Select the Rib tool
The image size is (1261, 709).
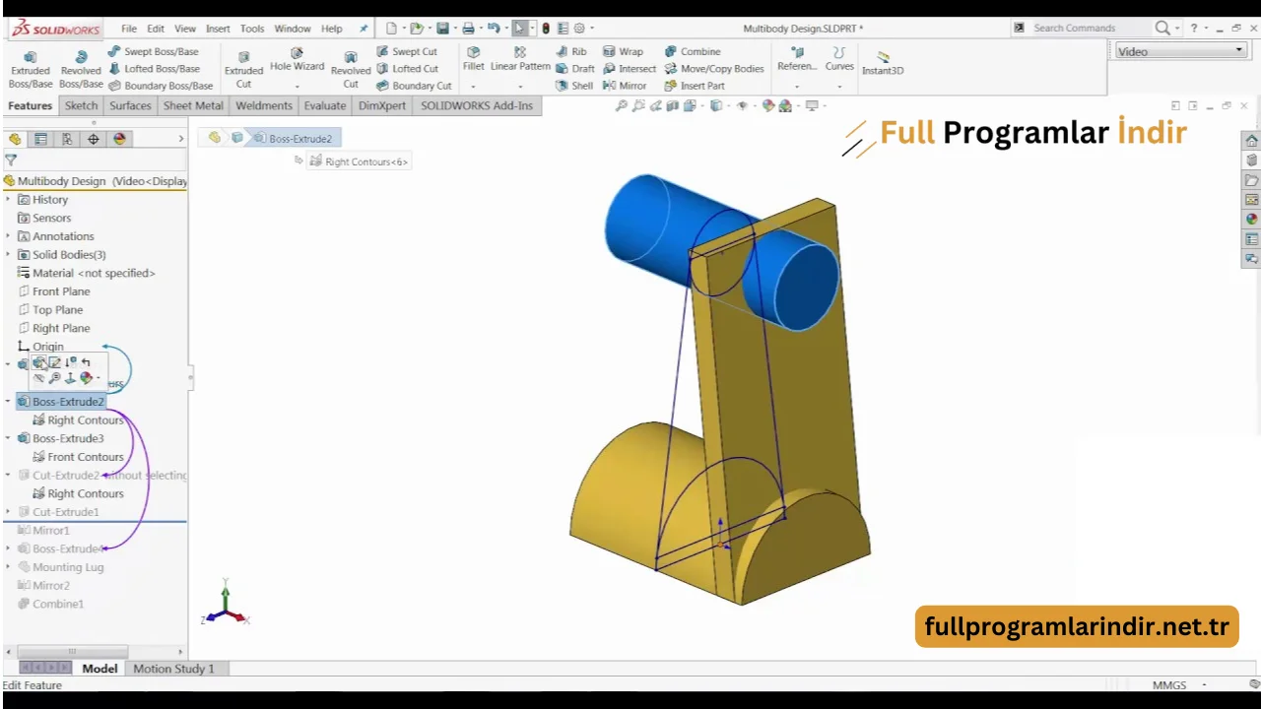571,51
